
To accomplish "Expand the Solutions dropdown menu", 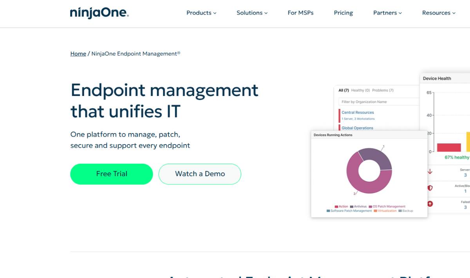I will (x=252, y=13).
